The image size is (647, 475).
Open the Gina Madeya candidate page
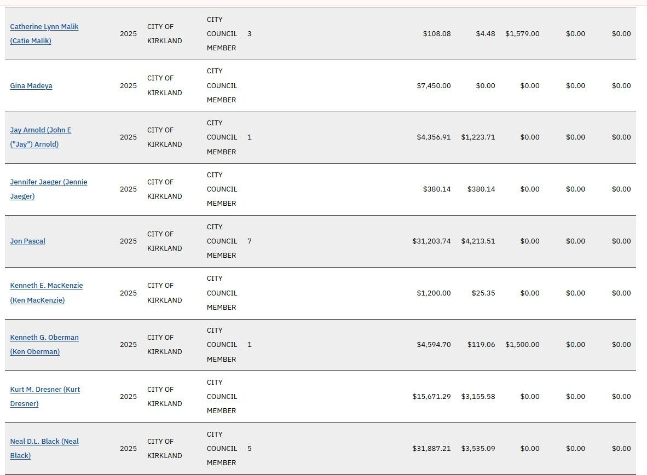(x=31, y=86)
